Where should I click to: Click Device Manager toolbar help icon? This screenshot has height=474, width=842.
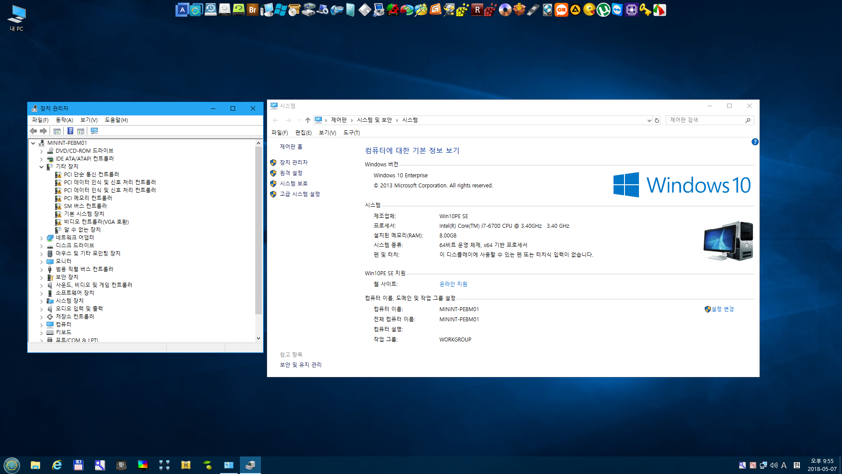pyautogui.click(x=70, y=131)
